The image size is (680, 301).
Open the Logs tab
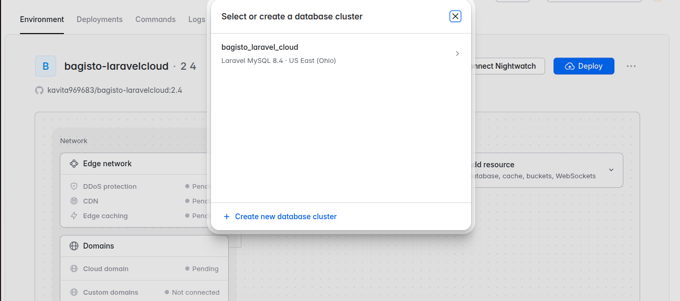tap(197, 19)
